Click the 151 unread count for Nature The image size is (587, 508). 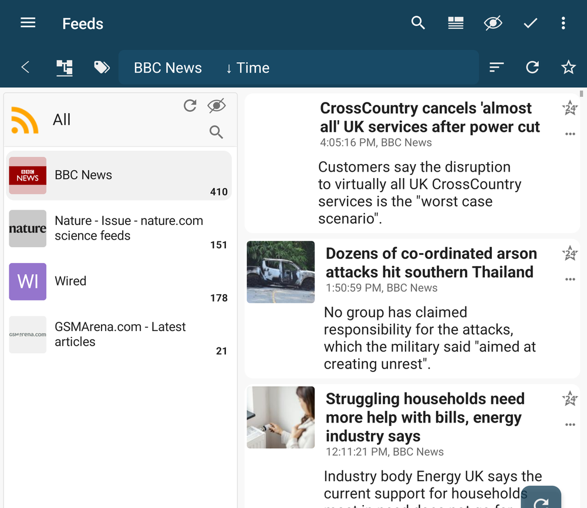(218, 245)
